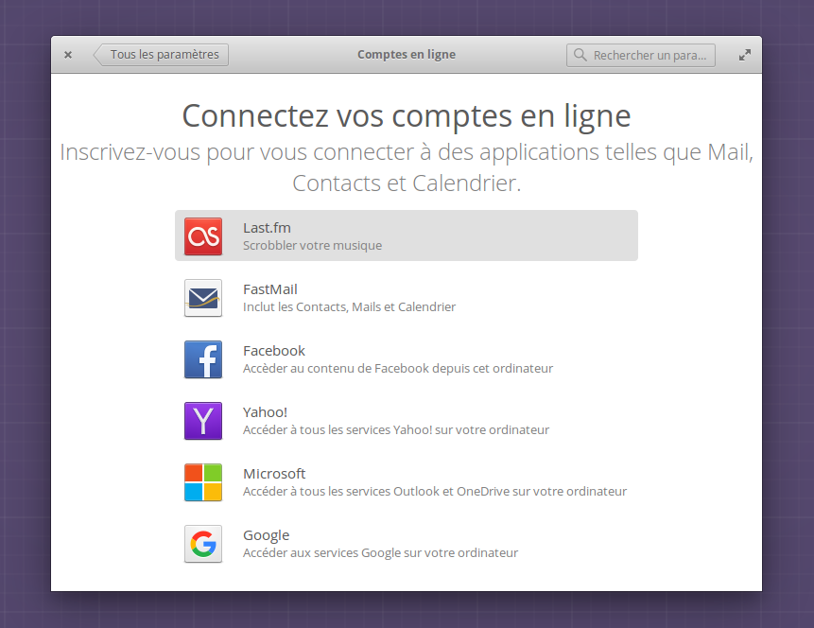
Task: Choose the Facebook account name
Action: pyautogui.click(x=273, y=351)
